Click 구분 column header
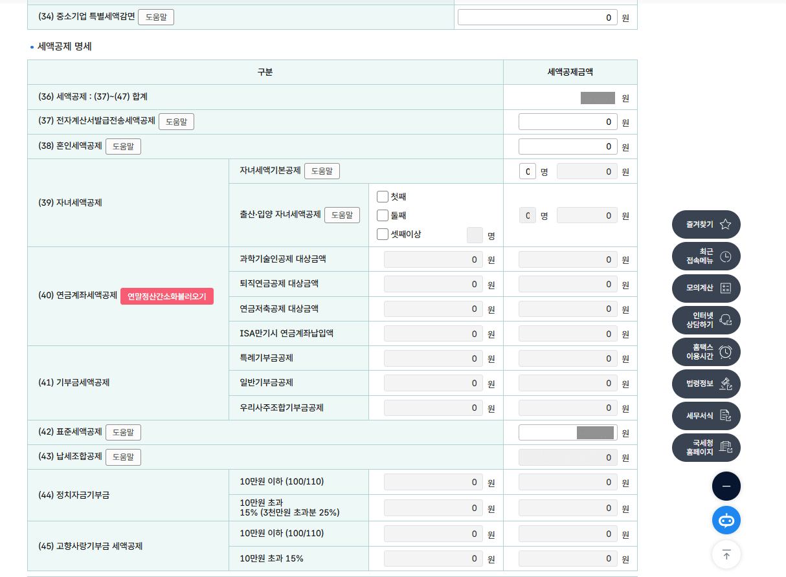This screenshot has width=786, height=577. coord(265,72)
